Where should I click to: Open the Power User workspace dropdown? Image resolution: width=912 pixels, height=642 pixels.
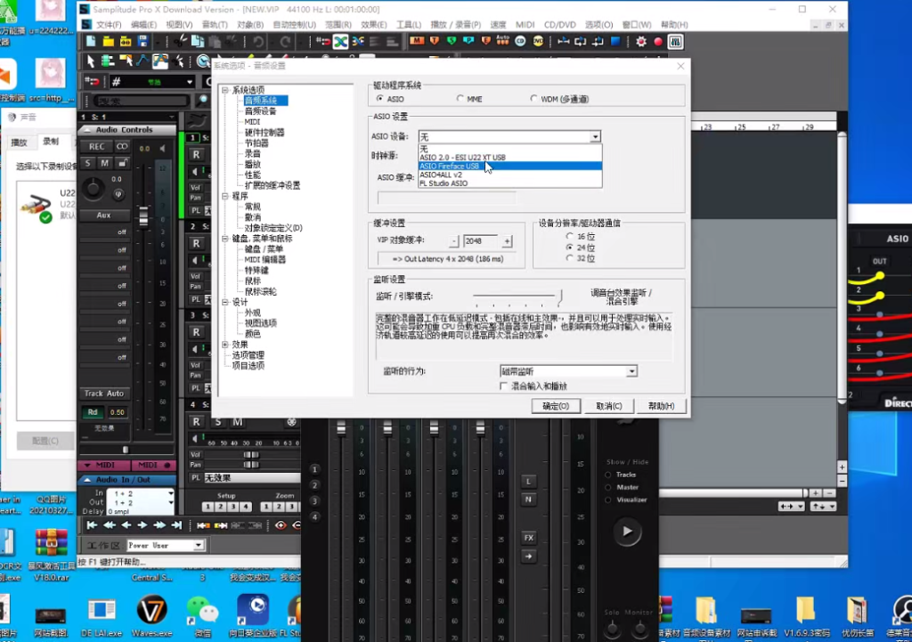tap(199, 546)
